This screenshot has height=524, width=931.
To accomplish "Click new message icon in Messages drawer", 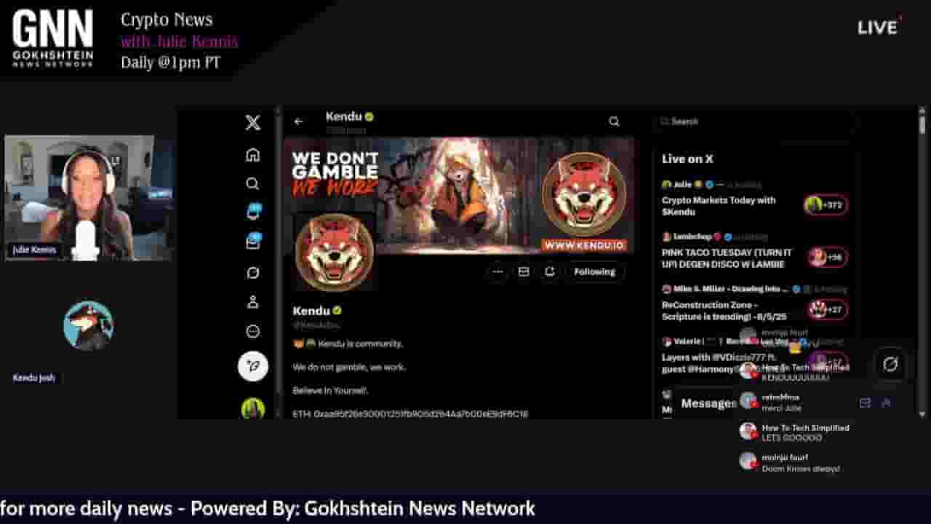I will tap(865, 402).
